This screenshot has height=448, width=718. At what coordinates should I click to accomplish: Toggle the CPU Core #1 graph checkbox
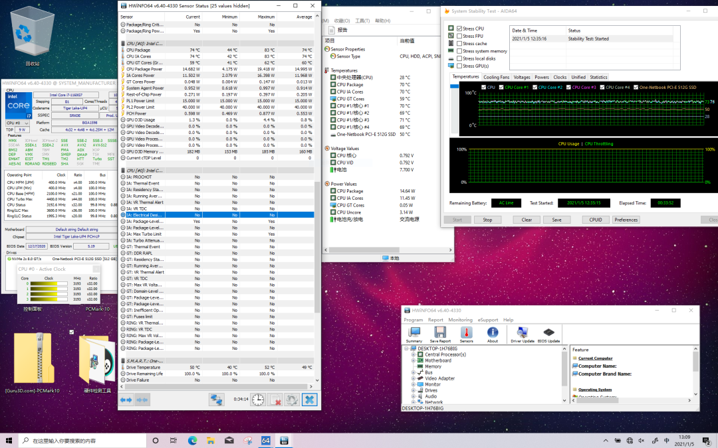pyautogui.click(x=501, y=87)
